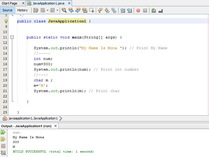
Task: Switch to History view
Action: [x=22, y=10]
